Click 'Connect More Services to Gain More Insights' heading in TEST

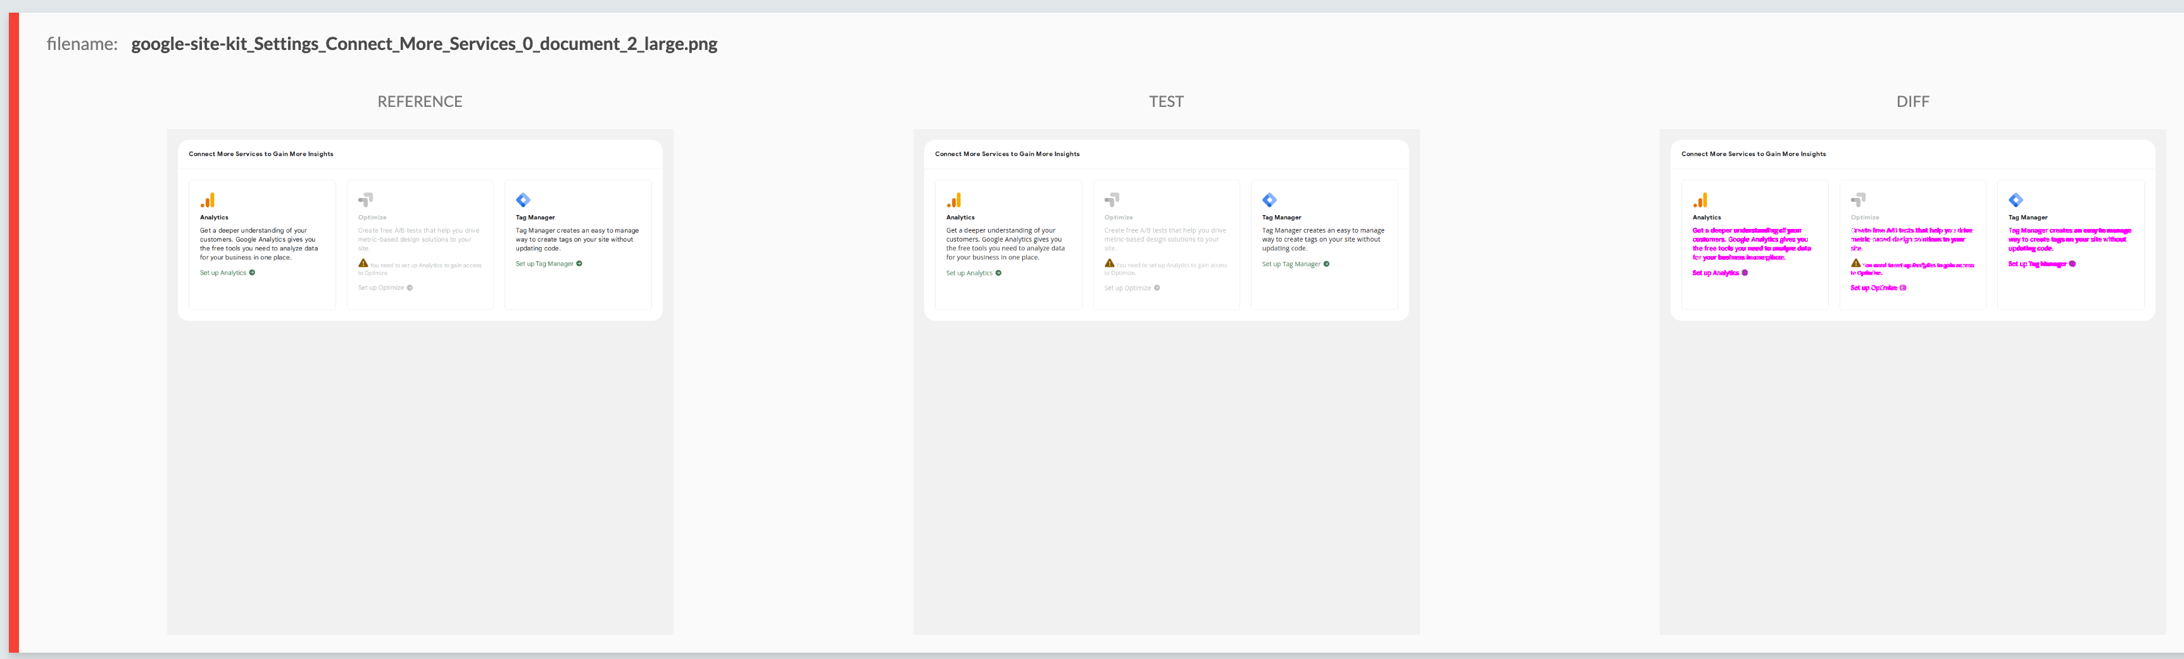pyautogui.click(x=1007, y=154)
